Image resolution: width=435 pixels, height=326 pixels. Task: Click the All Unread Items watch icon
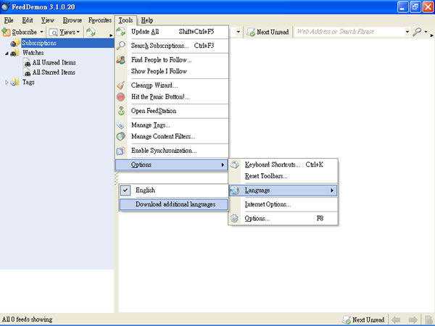(27, 62)
